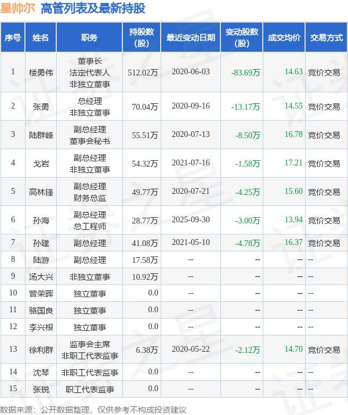Click the 成交均价 column header
The height and width of the screenshot is (415, 348).
coord(284,37)
